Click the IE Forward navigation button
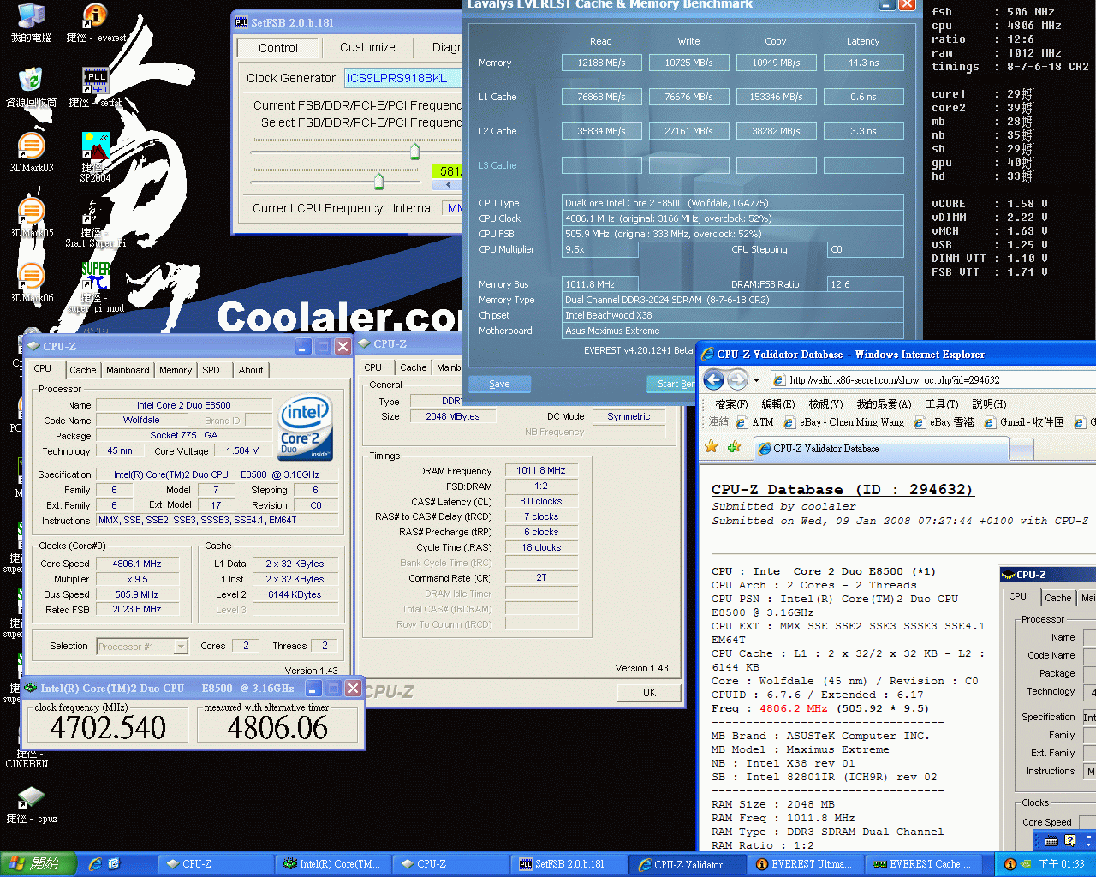This screenshot has width=1096, height=877. (737, 379)
